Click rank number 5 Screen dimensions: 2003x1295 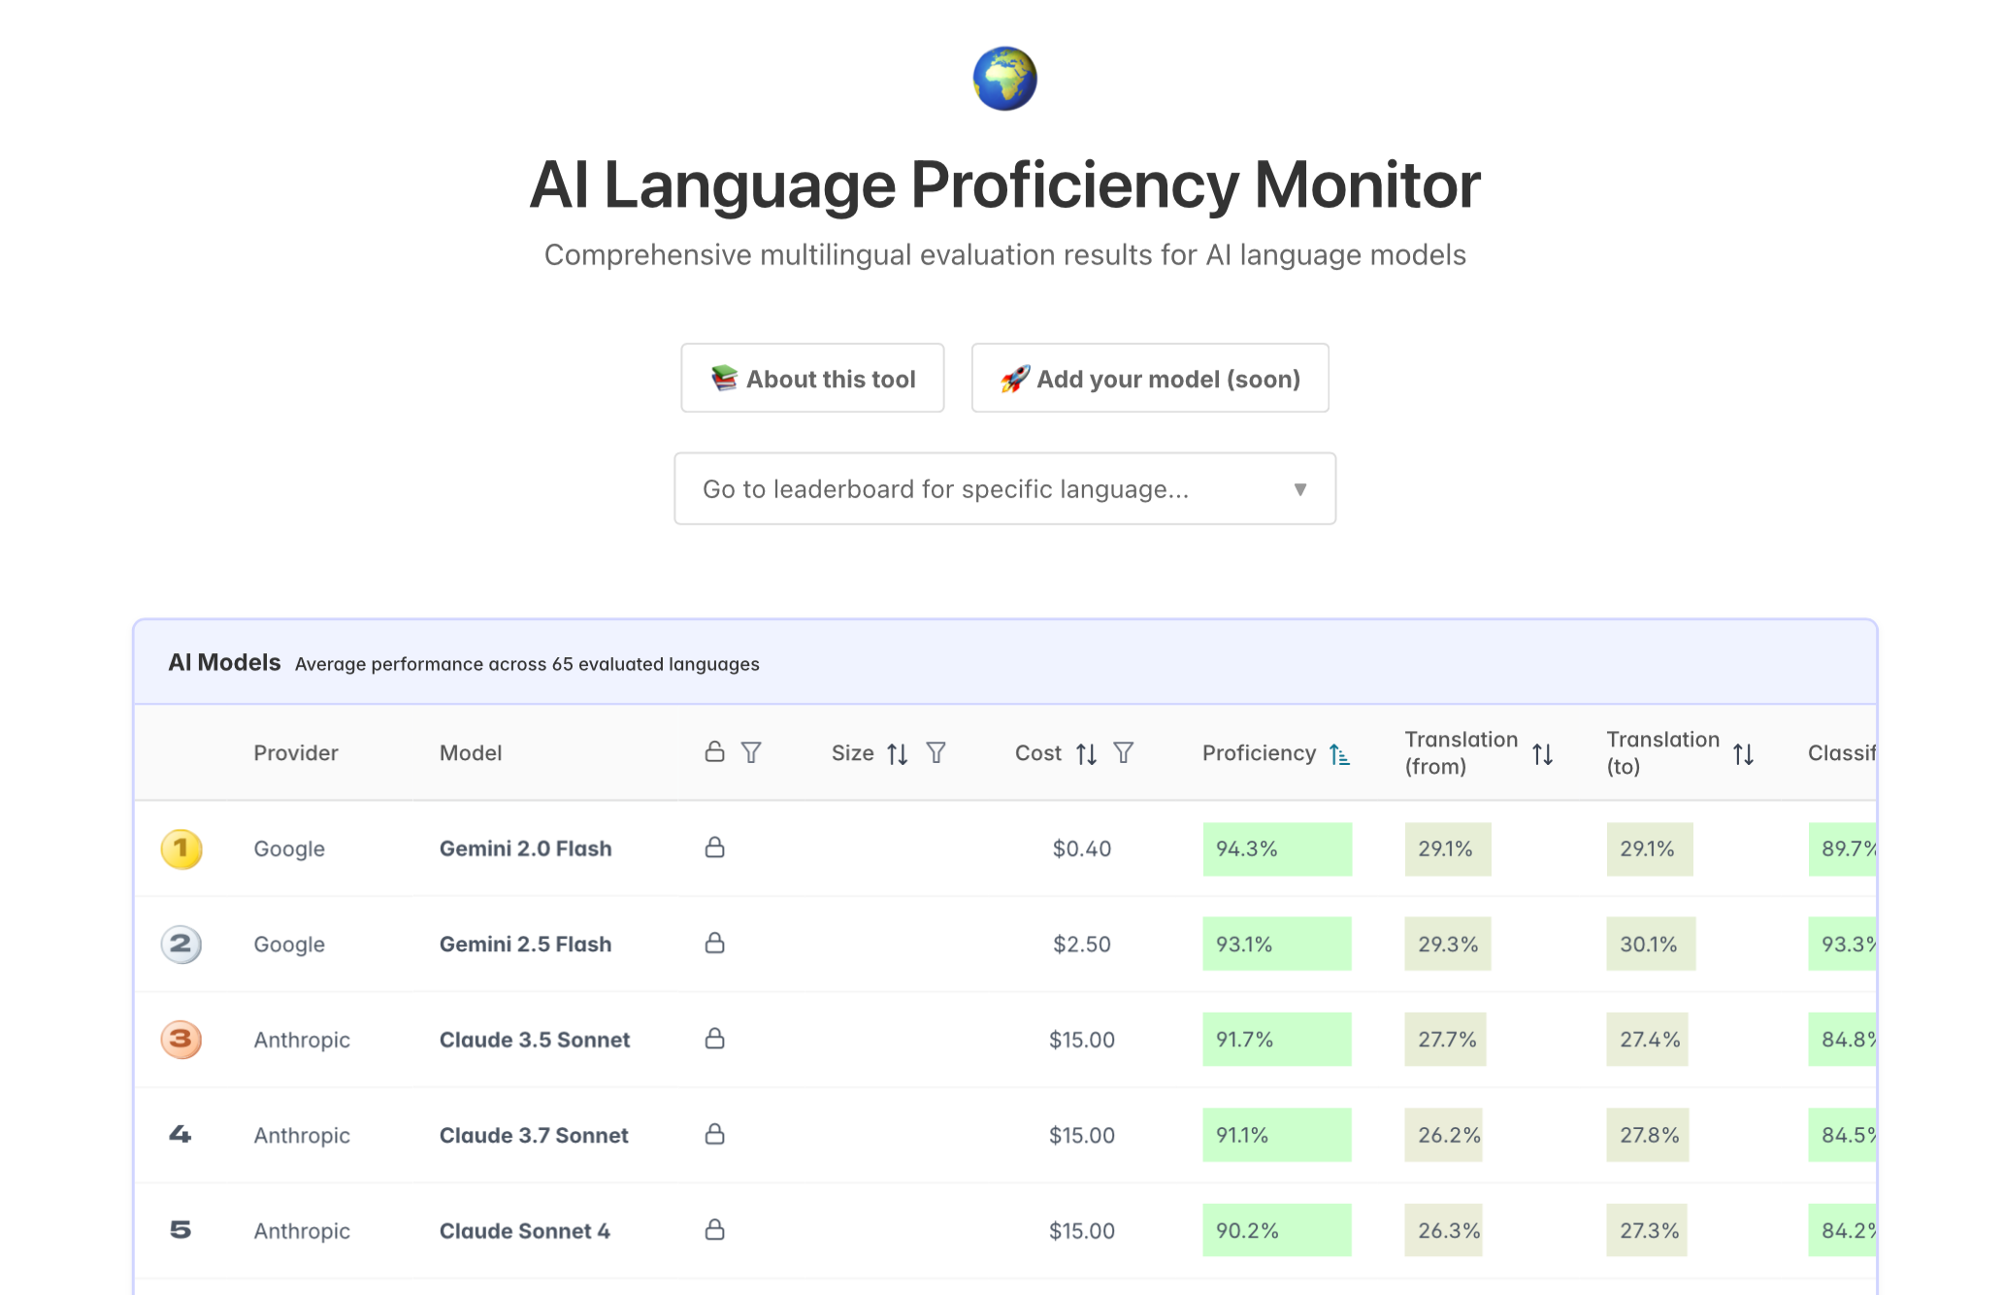point(181,1230)
